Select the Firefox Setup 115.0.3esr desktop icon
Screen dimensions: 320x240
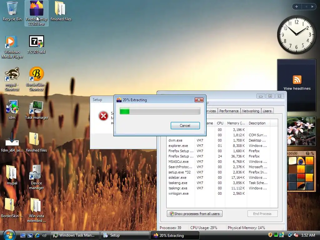[37, 13]
